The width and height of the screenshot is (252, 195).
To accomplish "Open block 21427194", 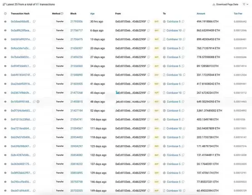I will (76, 111).
